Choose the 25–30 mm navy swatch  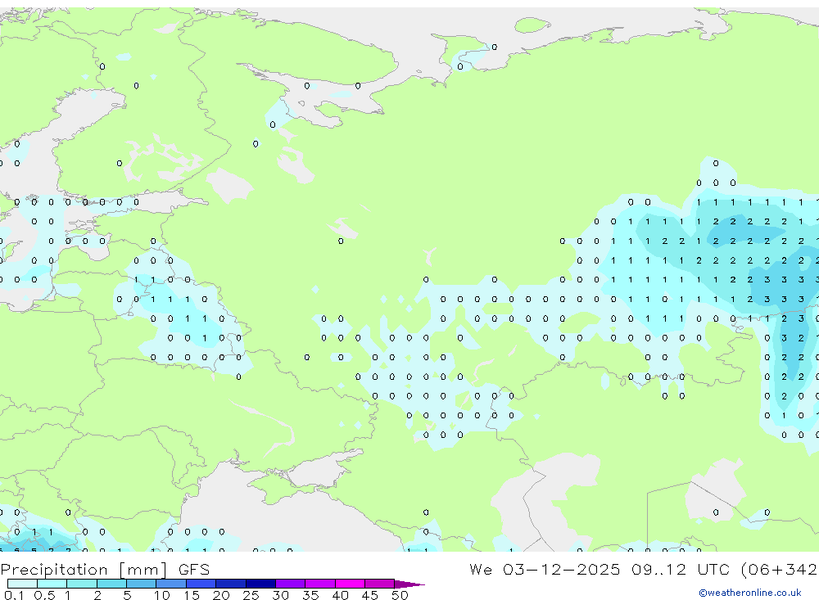260,584
